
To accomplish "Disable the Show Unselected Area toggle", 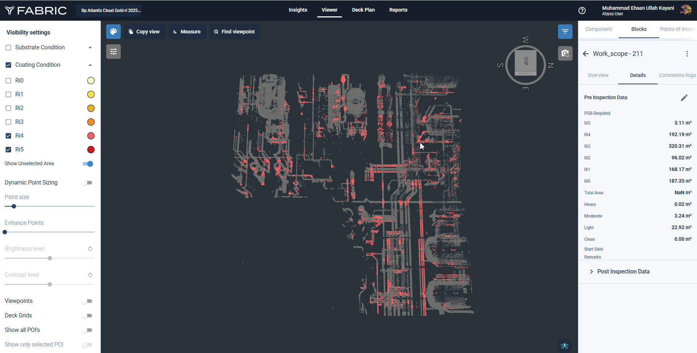I will pyautogui.click(x=88, y=164).
